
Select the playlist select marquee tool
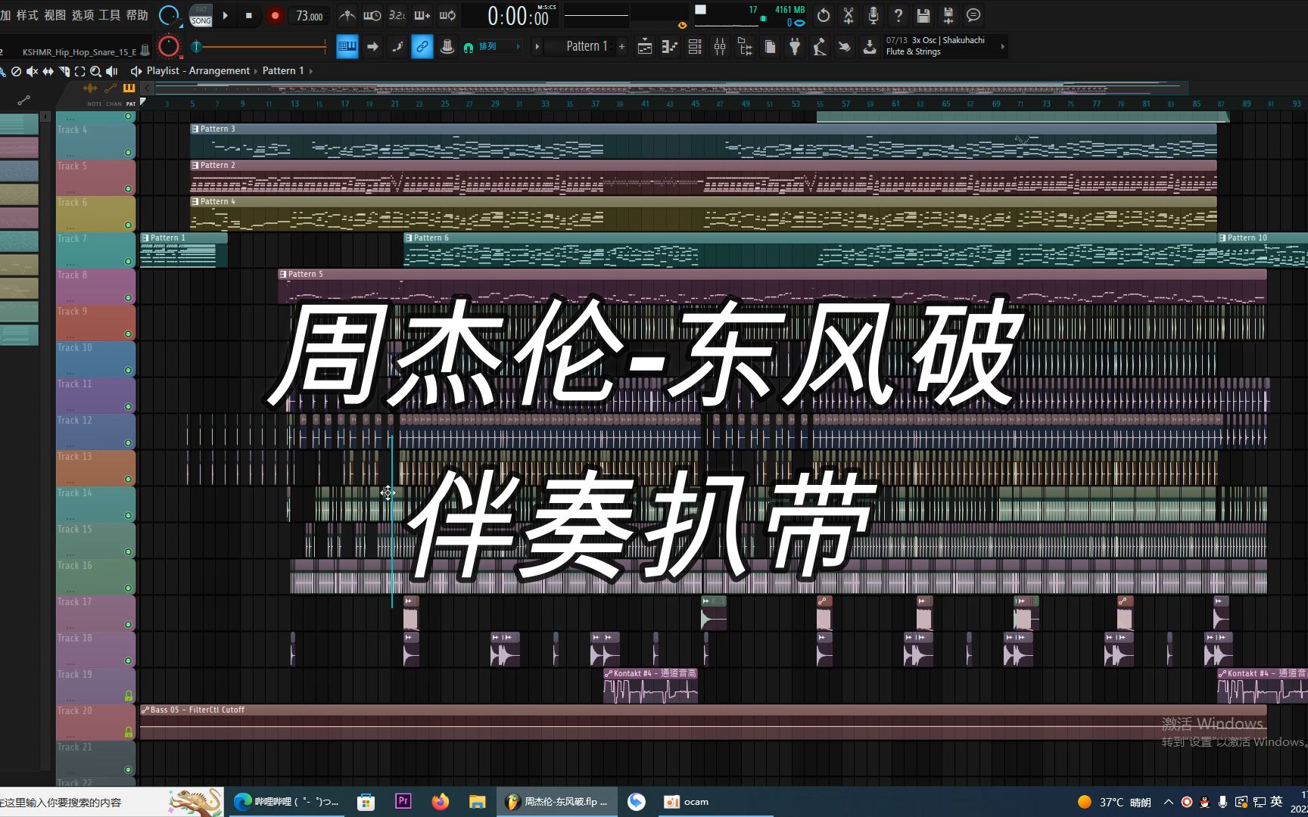tap(79, 71)
